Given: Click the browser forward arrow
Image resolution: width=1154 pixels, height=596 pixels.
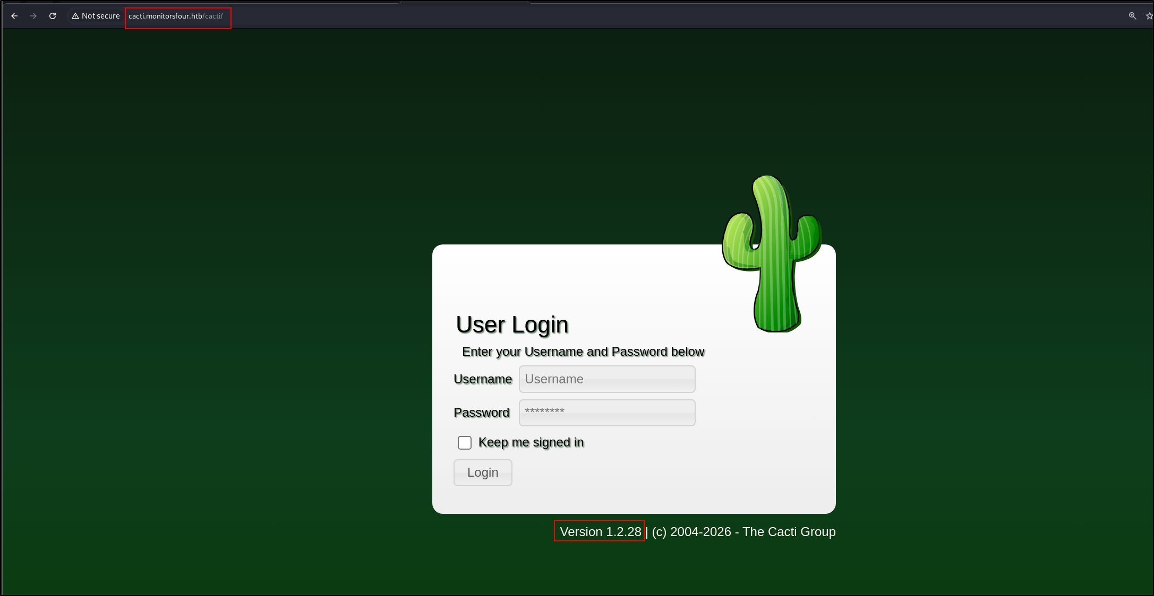Looking at the screenshot, I should tap(33, 16).
